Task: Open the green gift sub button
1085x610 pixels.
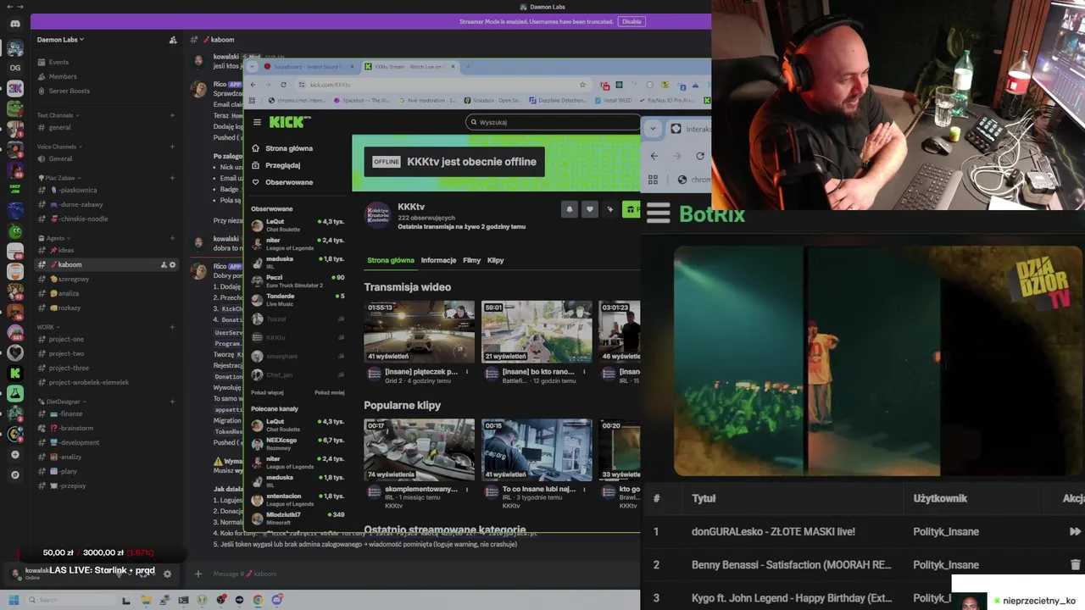Action: 631,209
